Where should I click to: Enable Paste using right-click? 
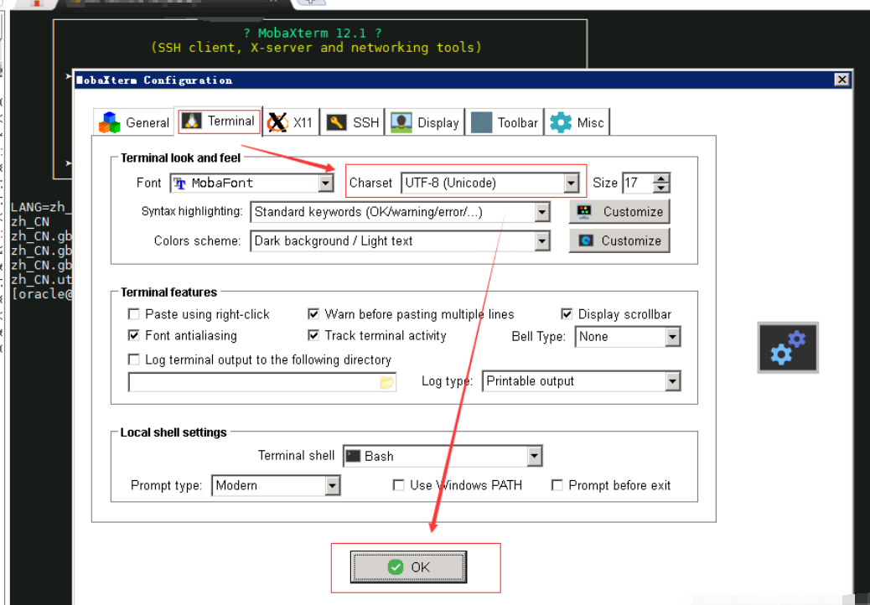134,314
